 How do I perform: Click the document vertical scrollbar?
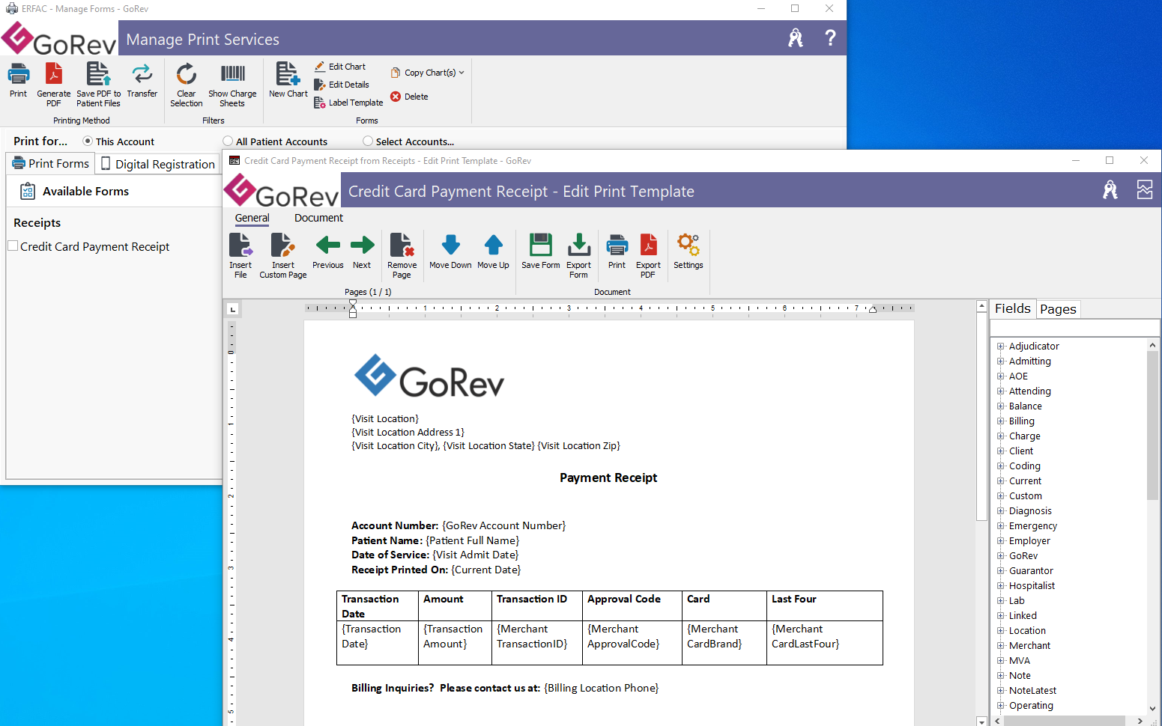pos(981,416)
